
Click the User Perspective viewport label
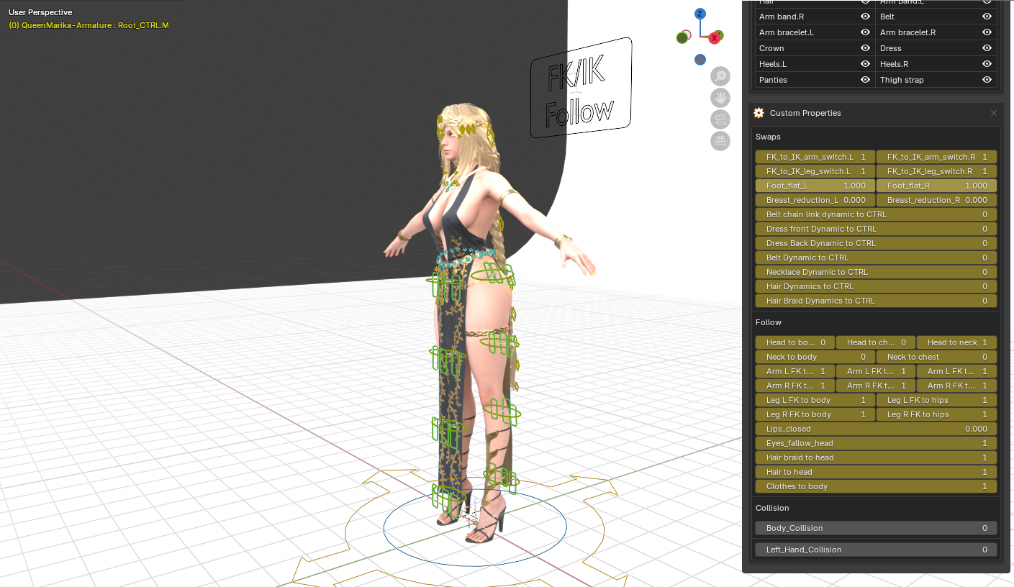(40, 12)
